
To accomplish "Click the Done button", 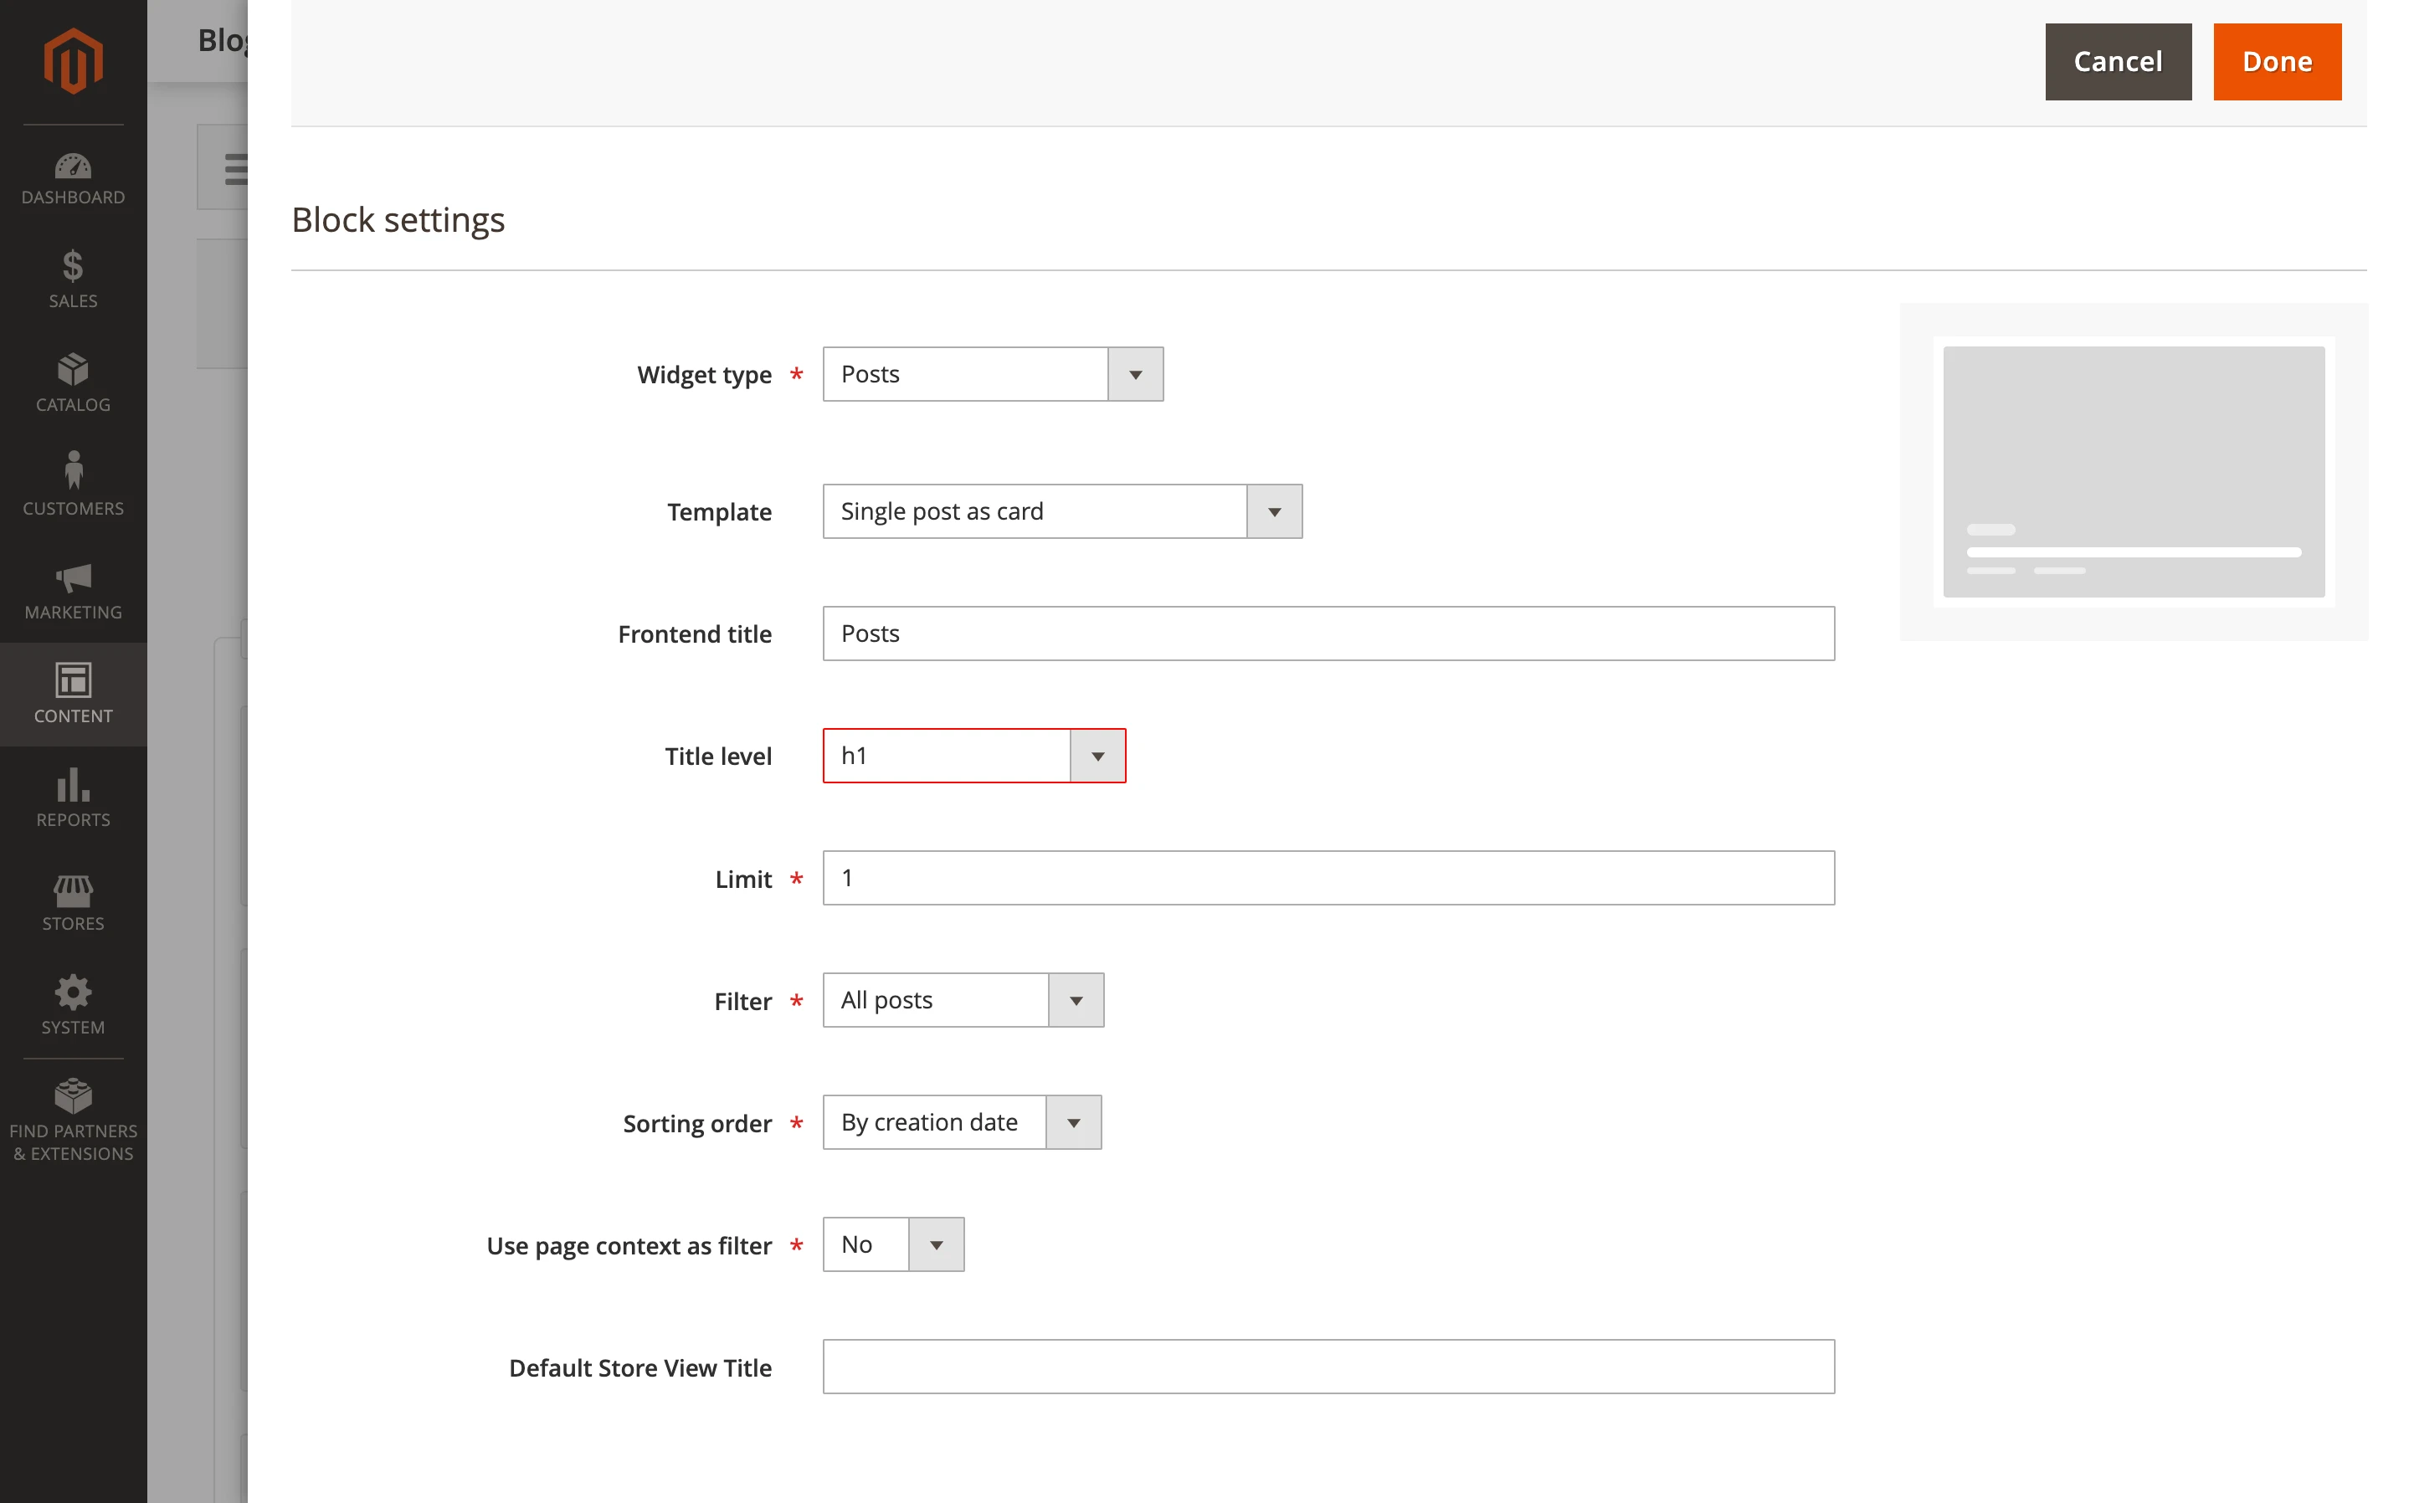I will click(2277, 62).
